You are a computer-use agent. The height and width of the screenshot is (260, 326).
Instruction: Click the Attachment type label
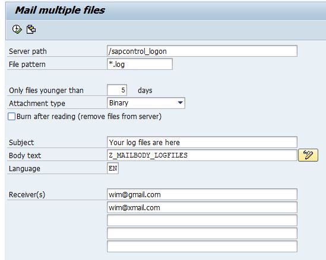point(37,103)
